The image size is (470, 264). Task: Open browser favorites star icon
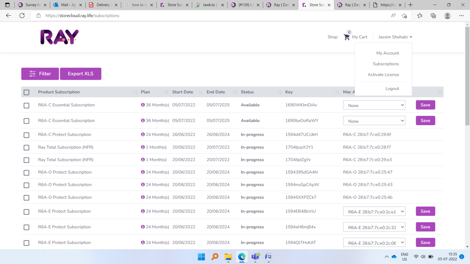[x=420, y=16]
